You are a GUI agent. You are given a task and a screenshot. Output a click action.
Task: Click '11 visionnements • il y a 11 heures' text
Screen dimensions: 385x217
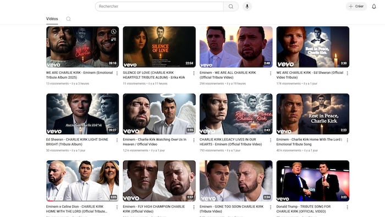(145, 84)
